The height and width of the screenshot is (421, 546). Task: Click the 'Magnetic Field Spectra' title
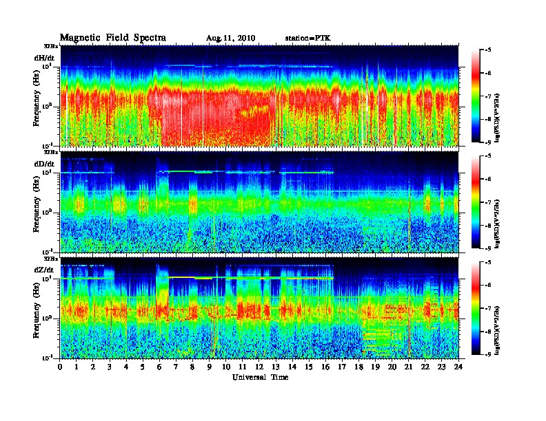point(113,38)
